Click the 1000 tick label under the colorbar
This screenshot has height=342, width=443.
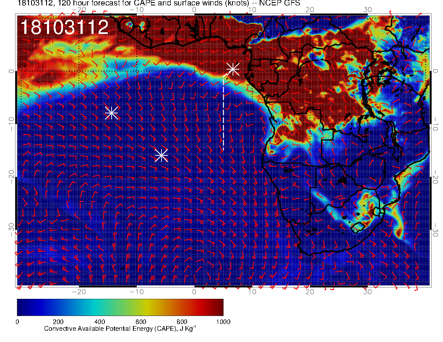pos(223,322)
